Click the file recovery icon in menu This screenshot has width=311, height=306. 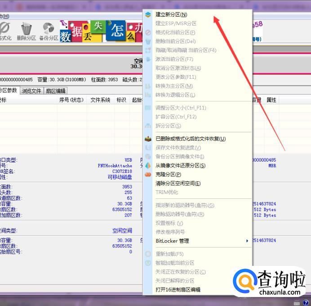coord(148,139)
